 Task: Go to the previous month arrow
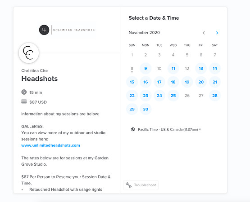click(204, 33)
